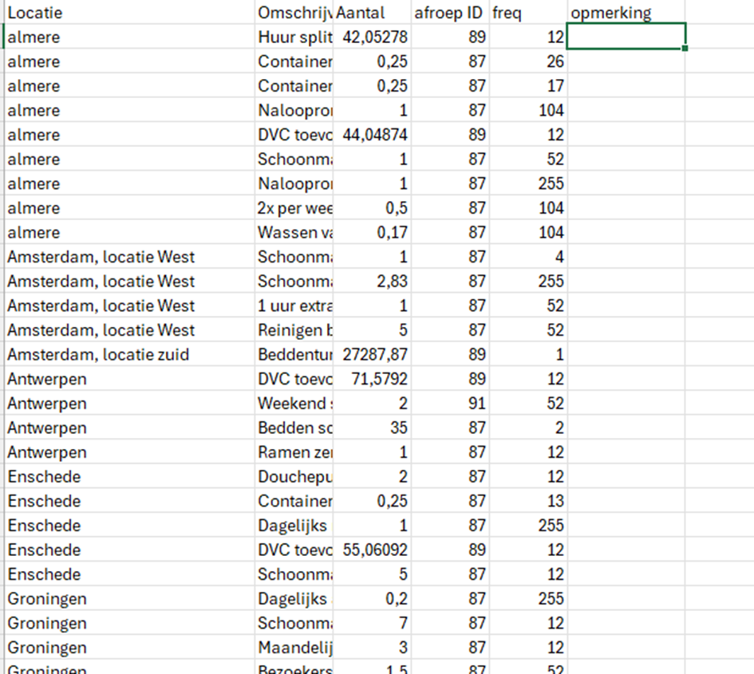The width and height of the screenshot is (754, 674).
Task: Select the freq value 4 cell
Action: pyautogui.click(x=528, y=257)
